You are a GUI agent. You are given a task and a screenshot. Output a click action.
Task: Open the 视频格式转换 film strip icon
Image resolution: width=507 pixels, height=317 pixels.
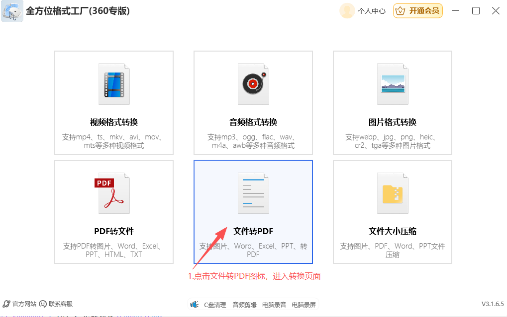tap(114, 83)
